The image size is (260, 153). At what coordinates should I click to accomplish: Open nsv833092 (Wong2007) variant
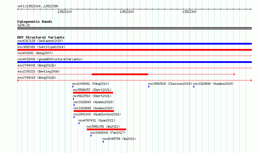click(x=35, y=53)
